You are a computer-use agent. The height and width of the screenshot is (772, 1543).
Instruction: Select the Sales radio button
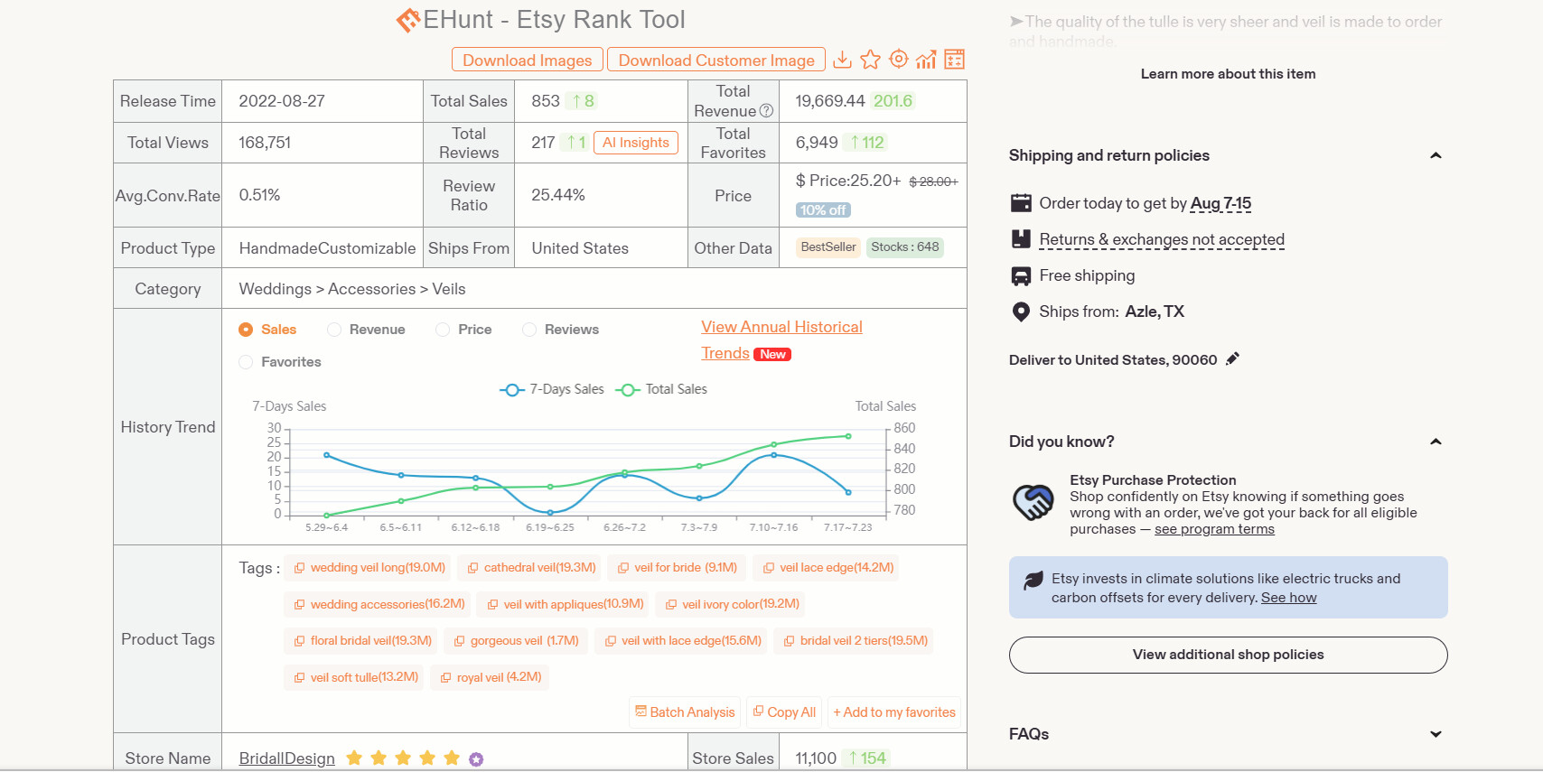point(246,330)
